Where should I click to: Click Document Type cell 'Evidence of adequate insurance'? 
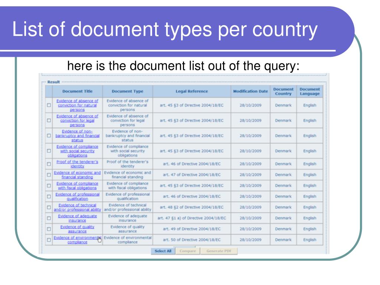click(128, 218)
